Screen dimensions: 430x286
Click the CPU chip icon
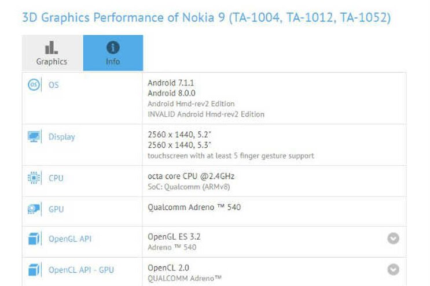click(34, 178)
